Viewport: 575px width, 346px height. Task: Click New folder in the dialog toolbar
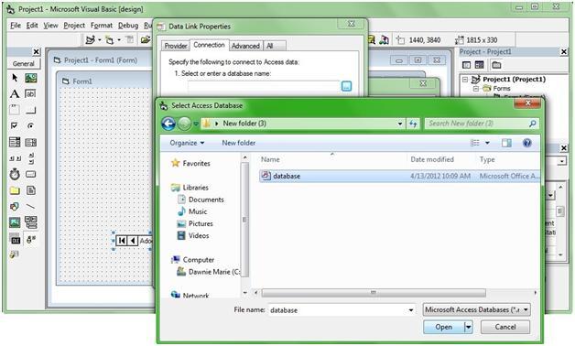pyautogui.click(x=238, y=143)
